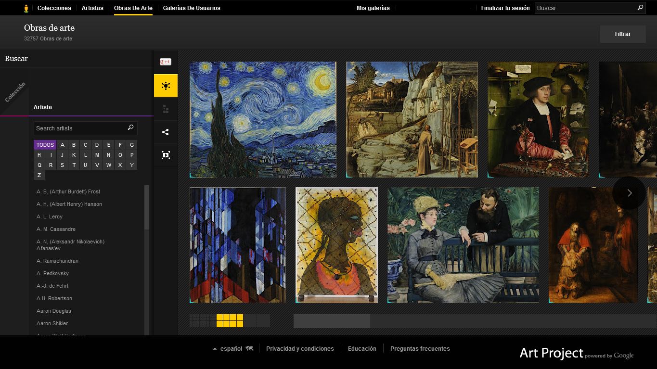
Task: Open the crying woman profile artwork
Action: 336,245
